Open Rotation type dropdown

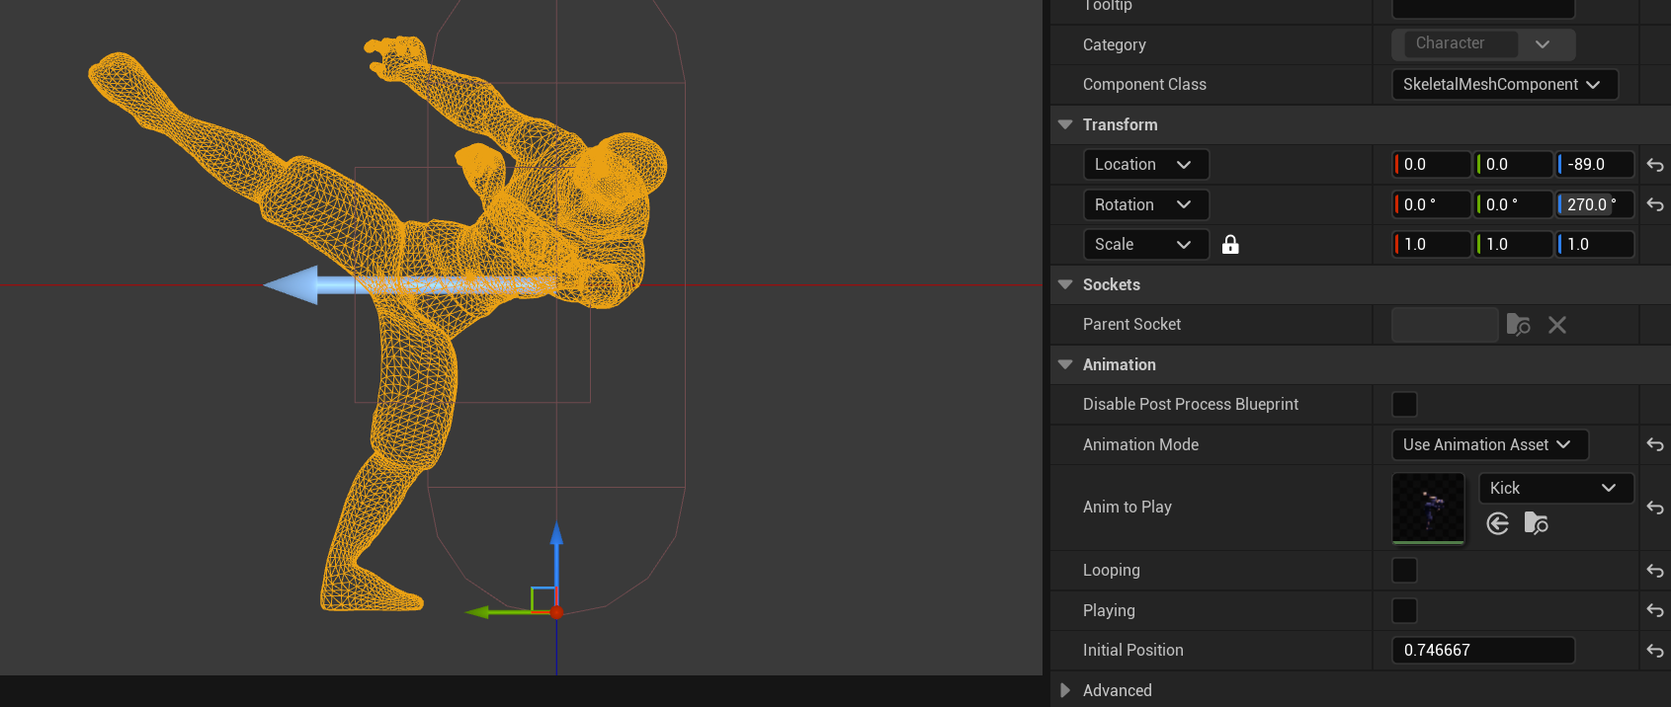[1145, 204]
